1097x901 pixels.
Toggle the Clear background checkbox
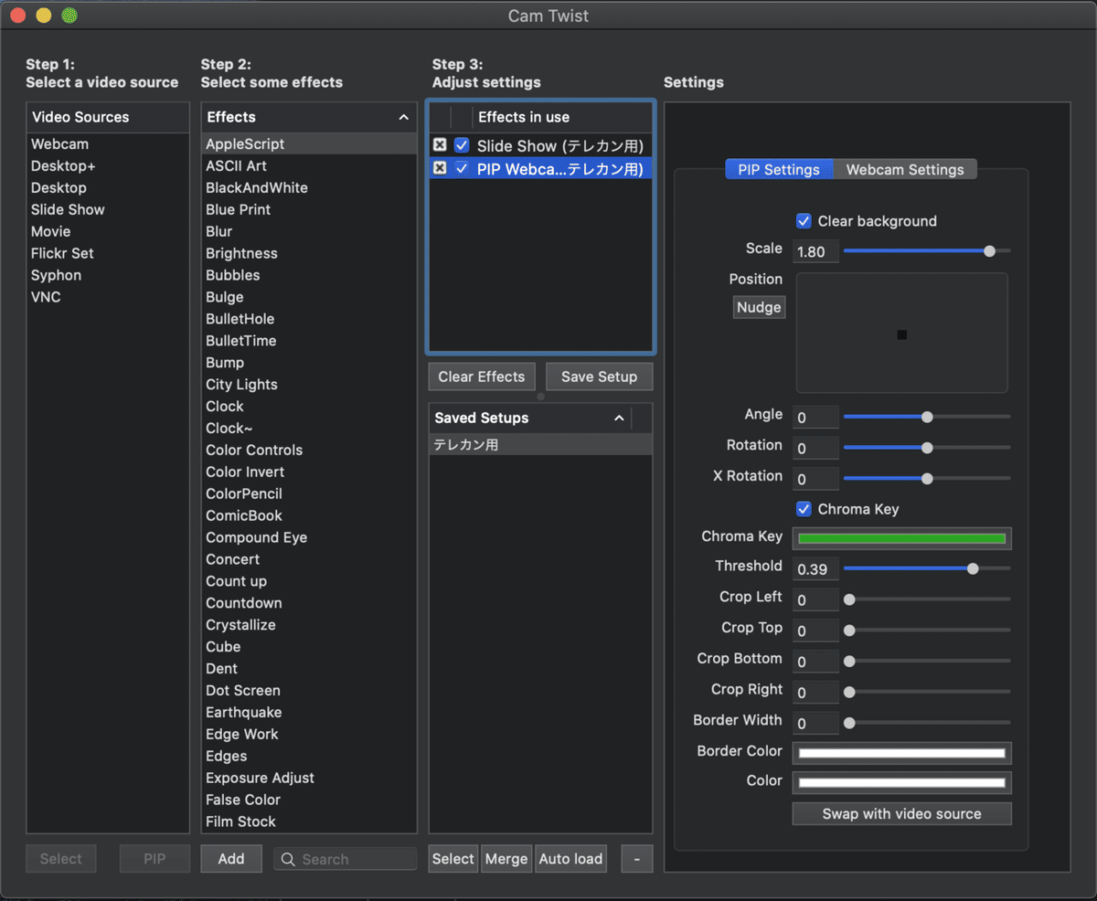coord(804,221)
